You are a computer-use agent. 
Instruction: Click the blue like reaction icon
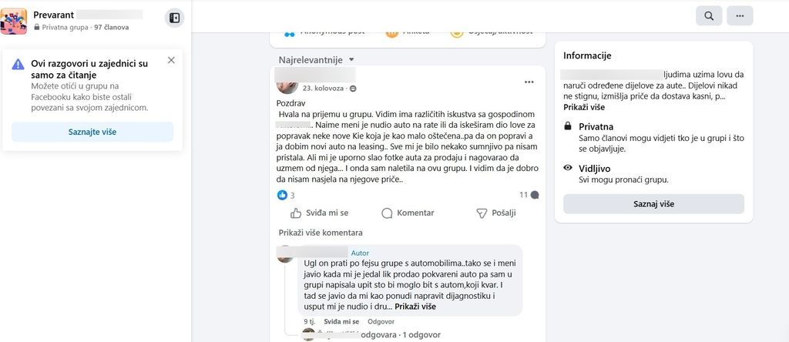click(x=282, y=195)
